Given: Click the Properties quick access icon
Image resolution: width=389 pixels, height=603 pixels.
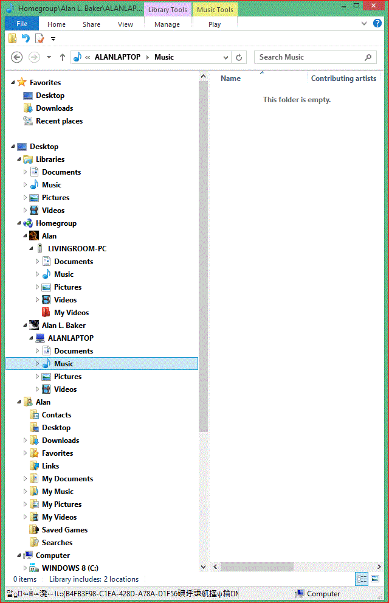Looking at the screenshot, I should 39,38.
